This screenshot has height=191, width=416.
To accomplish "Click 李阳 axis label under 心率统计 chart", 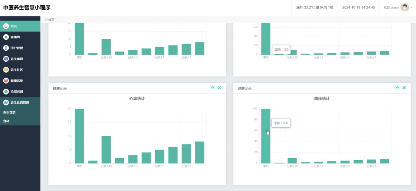I will coord(79,166).
